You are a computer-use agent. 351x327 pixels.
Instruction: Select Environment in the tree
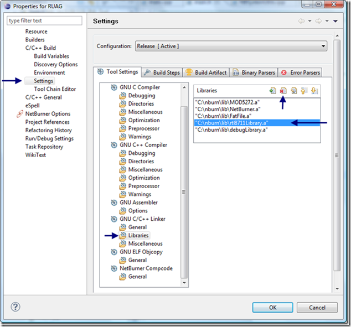pos(49,72)
